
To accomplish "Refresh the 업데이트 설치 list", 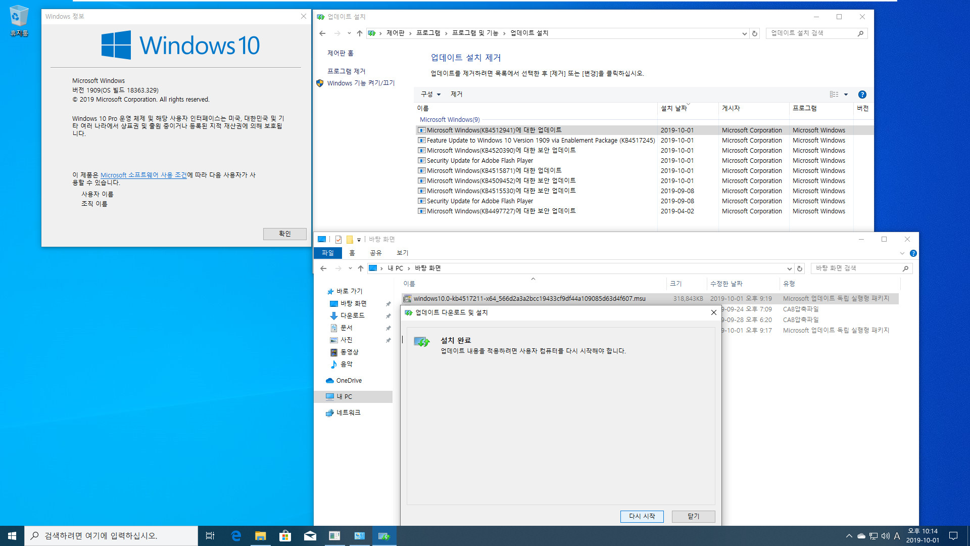I will click(x=755, y=33).
